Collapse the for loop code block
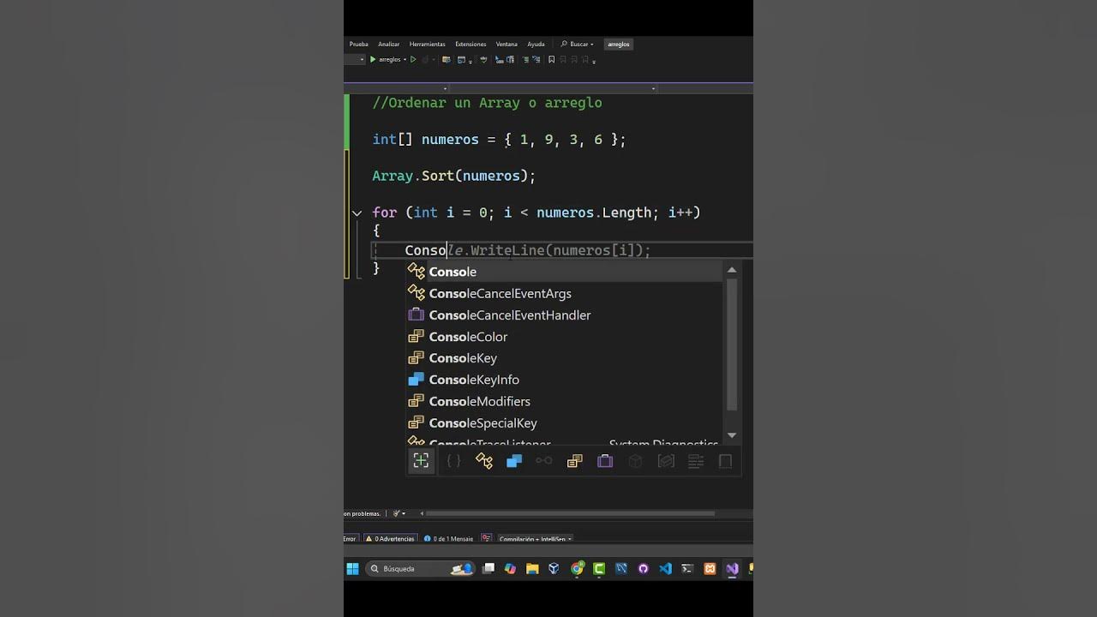The height and width of the screenshot is (617, 1097). [357, 213]
